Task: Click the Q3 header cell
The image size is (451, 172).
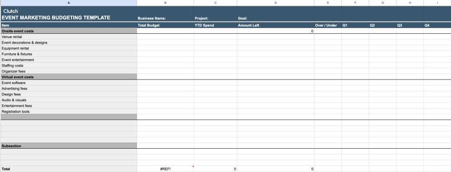Action: tap(410, 25)
